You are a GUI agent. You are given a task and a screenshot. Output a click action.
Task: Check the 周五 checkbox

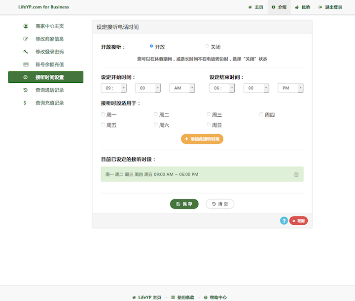[x=103, y=125]
